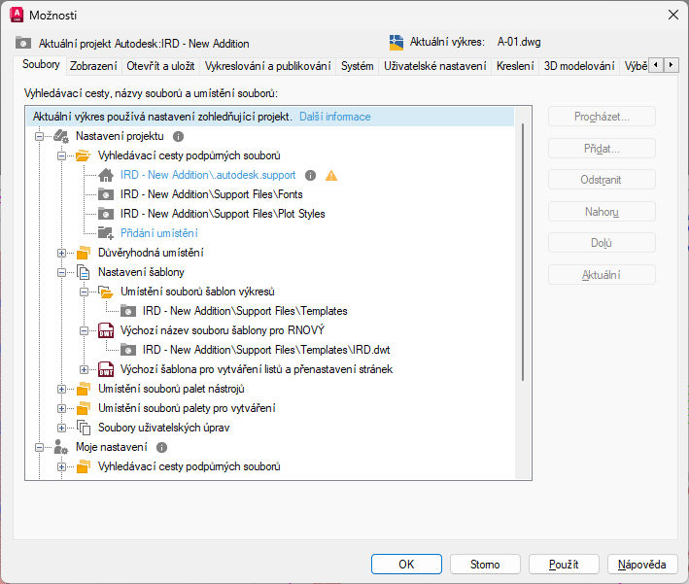The image size is (689, 584).
Task: Click the folder icon of Umístění souborů palet nástrojů
Action: point(83,389)
